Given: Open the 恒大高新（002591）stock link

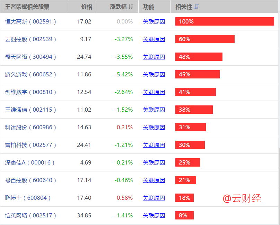Looking at the screenshot, I should tap(30, 21).
